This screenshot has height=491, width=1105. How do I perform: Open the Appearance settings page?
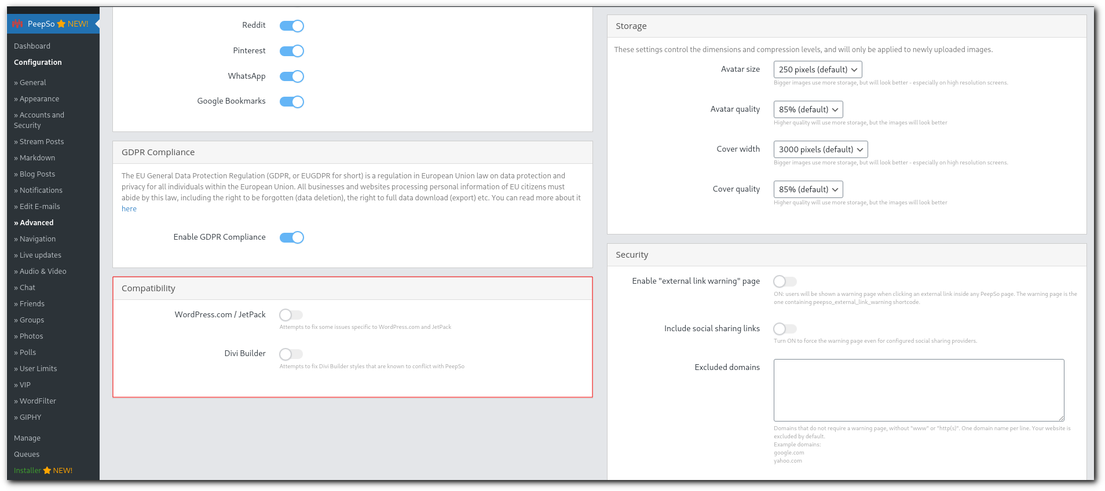(x=36, y=99)
